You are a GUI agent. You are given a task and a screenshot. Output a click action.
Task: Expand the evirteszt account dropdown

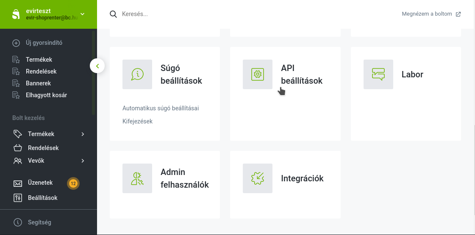click(83, 14)
